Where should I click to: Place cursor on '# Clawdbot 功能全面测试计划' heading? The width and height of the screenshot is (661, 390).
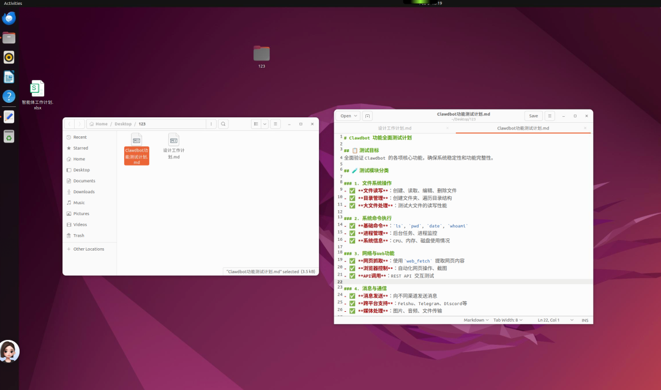tap(378, 138)
